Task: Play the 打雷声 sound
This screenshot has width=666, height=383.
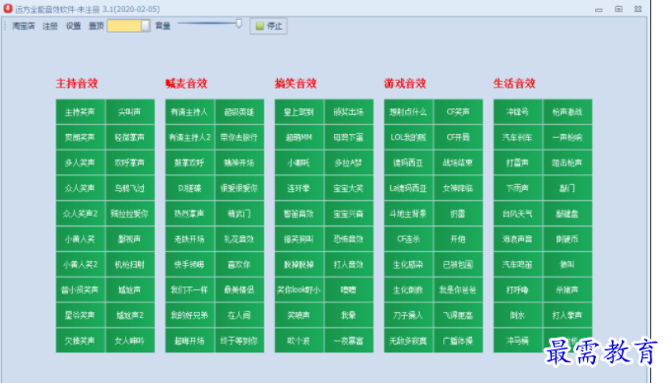Action: point(518,162)
